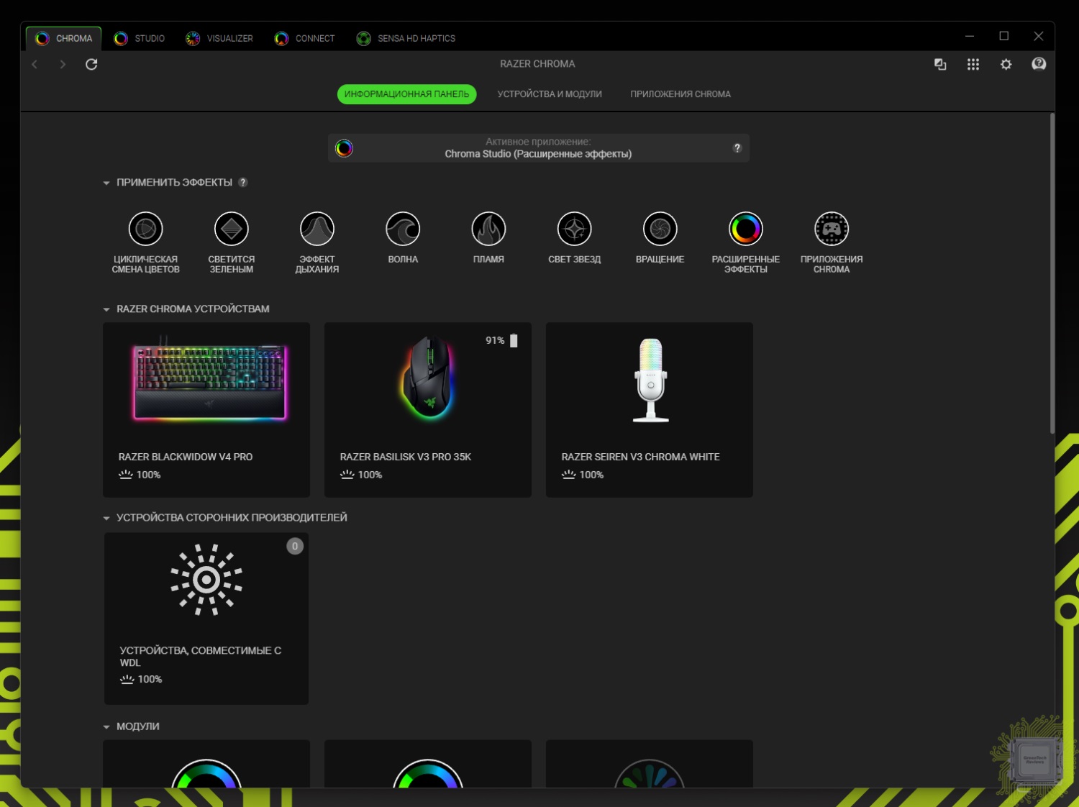The height and width of the screenshot is (807, 1079).
Task: Select the Светится зеленым static effect
Action: pyautogui.click(x=231, y=229)
